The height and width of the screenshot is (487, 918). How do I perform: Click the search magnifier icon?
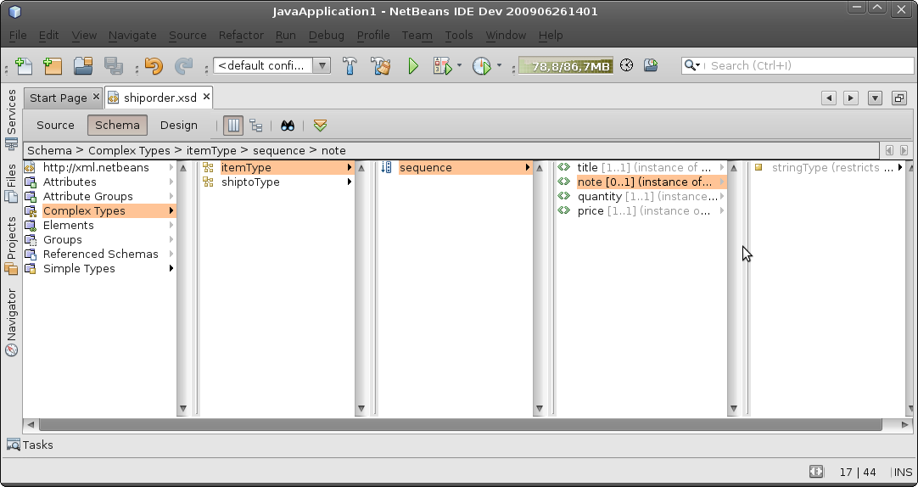pyautogui.click(x=691, y=65)
